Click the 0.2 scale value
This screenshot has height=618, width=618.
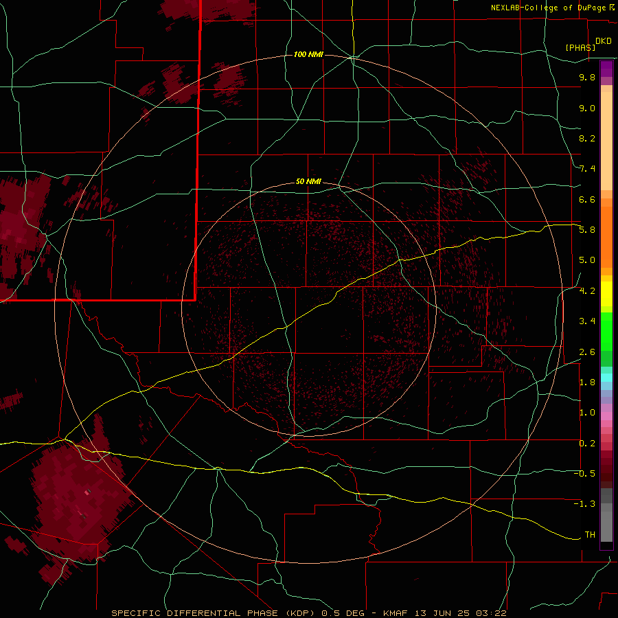[x=587, y=444]
